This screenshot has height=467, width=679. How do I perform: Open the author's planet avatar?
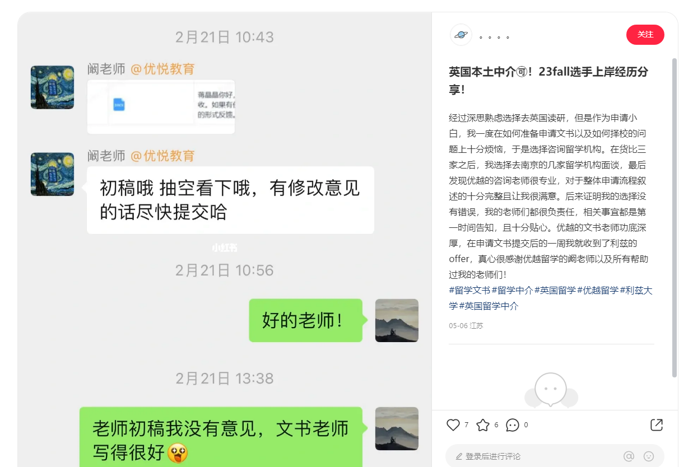pyautogui.click(x=461, y=35)
